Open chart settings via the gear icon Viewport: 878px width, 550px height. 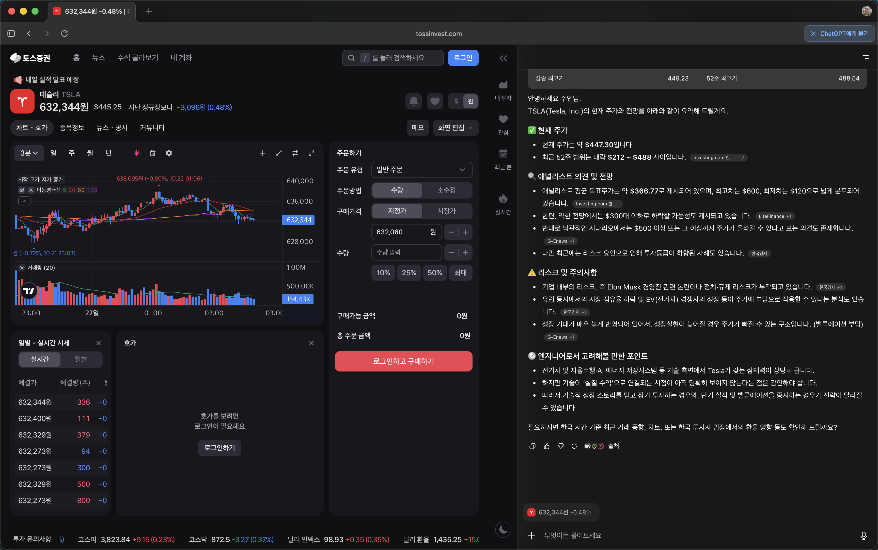coord(169,153)
